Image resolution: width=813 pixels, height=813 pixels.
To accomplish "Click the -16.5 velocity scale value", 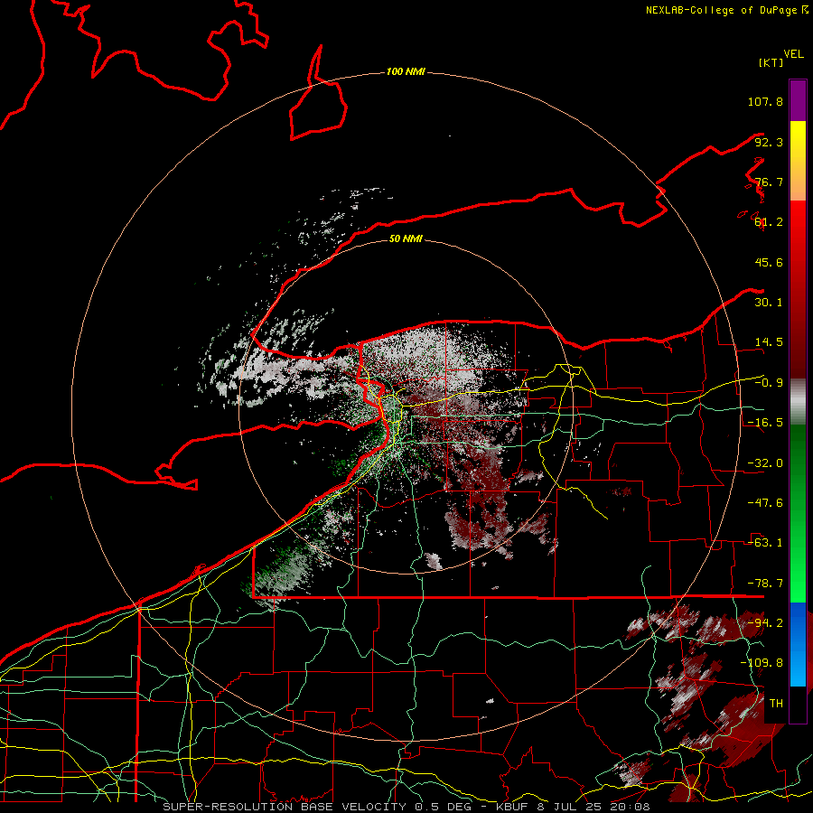I will pos(765,423).
